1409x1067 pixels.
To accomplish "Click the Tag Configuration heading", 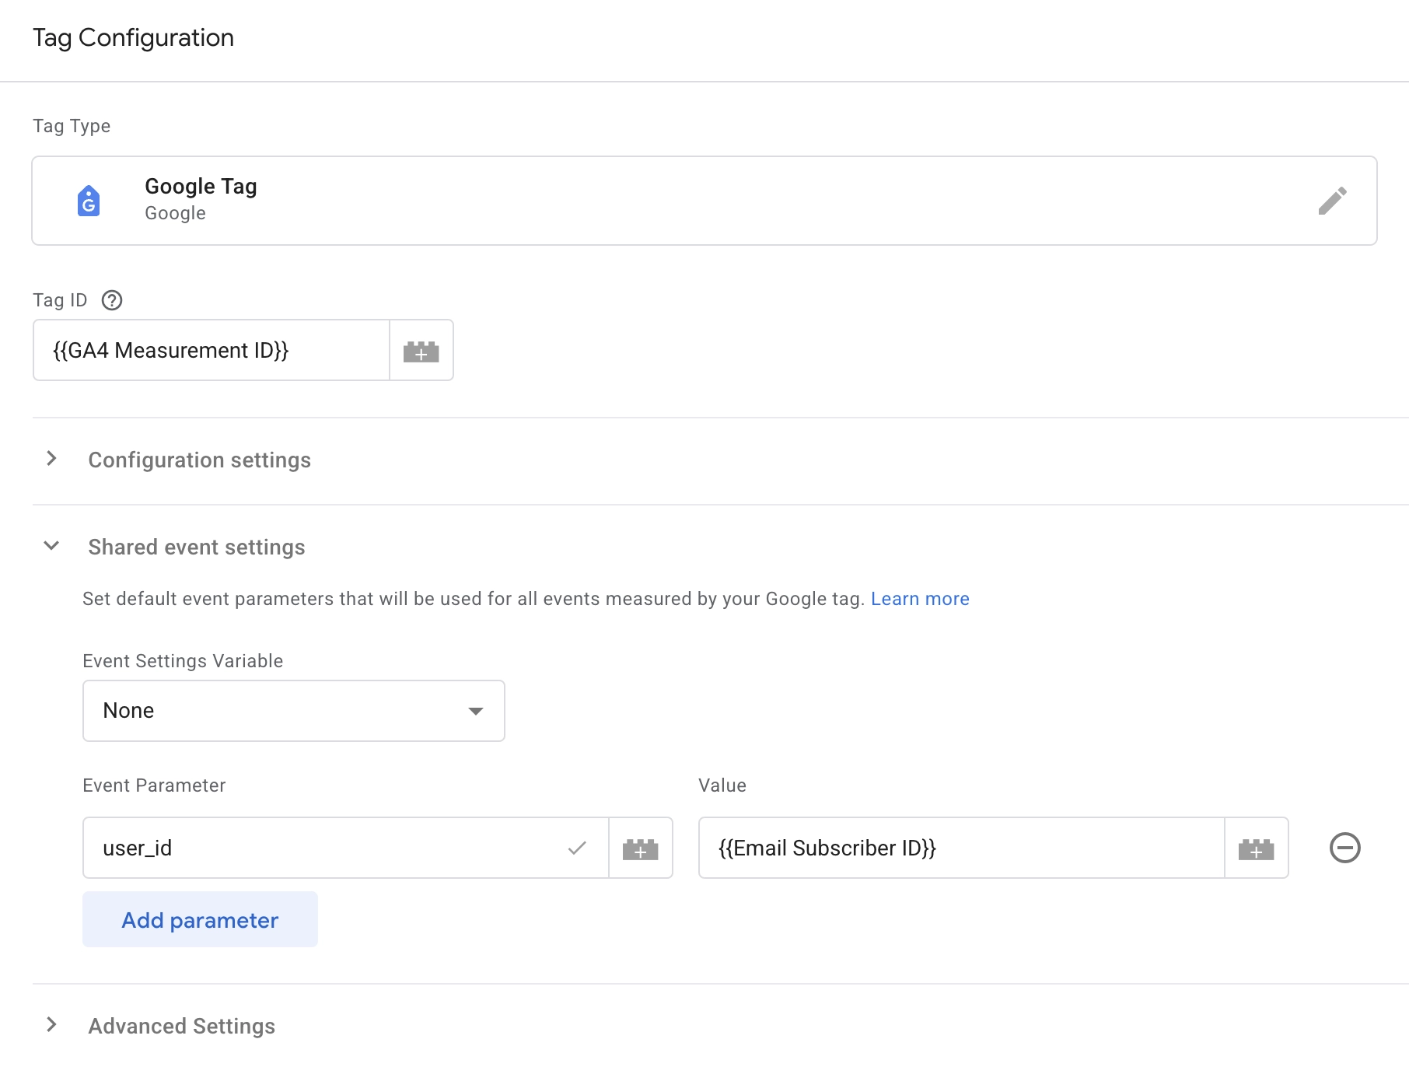I will point(133,38).
